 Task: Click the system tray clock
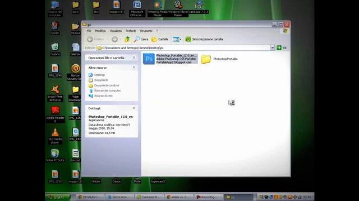tap(307, 197)
